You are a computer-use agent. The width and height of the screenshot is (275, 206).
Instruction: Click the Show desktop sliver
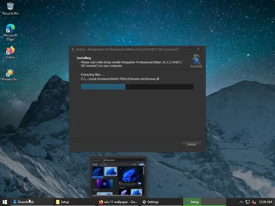[274, 202]
